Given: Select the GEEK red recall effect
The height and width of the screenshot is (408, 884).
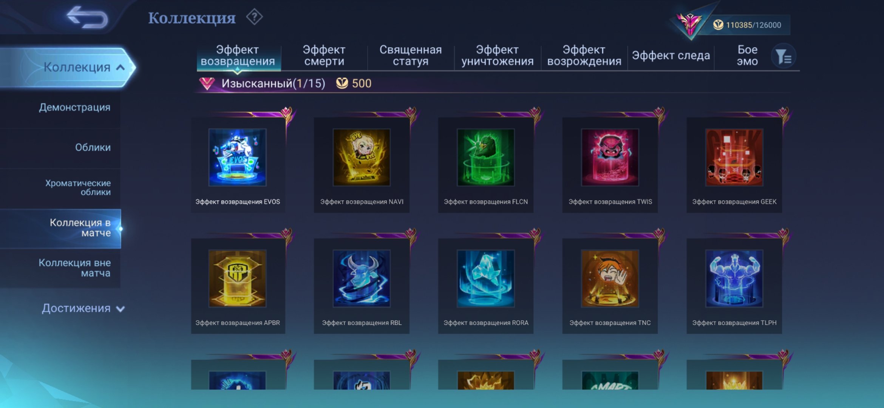Looking at the screenshot, I should (734, 158).
